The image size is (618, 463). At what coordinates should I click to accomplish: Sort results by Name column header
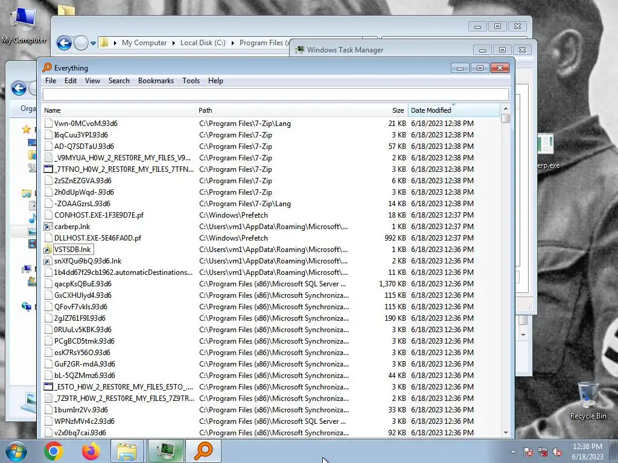[118, 110]
